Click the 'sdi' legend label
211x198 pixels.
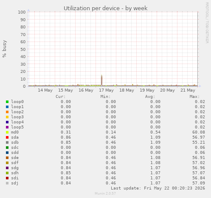click(x=15, y=178)
